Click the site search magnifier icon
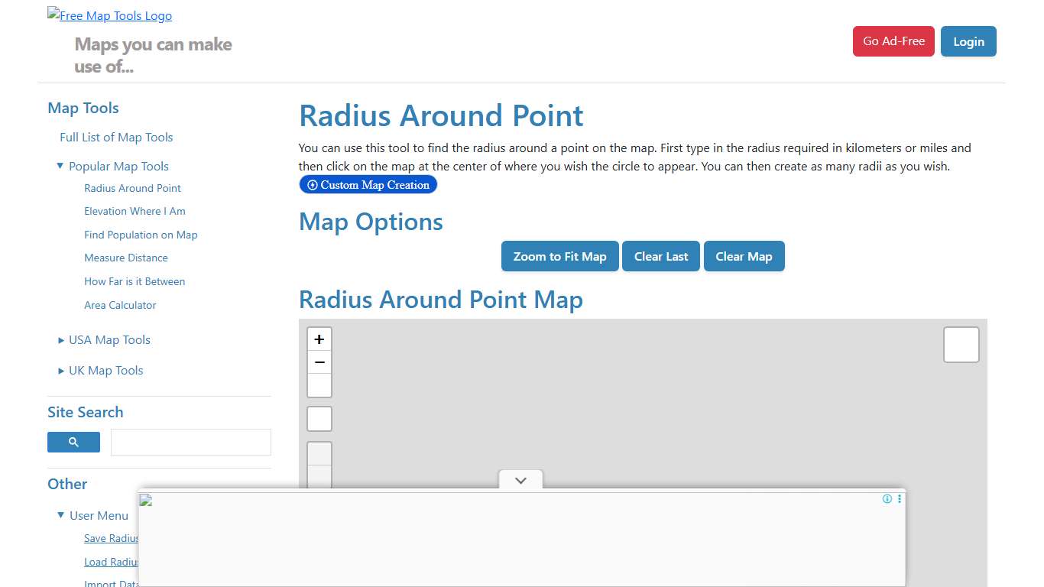 [x=73, y=442]
